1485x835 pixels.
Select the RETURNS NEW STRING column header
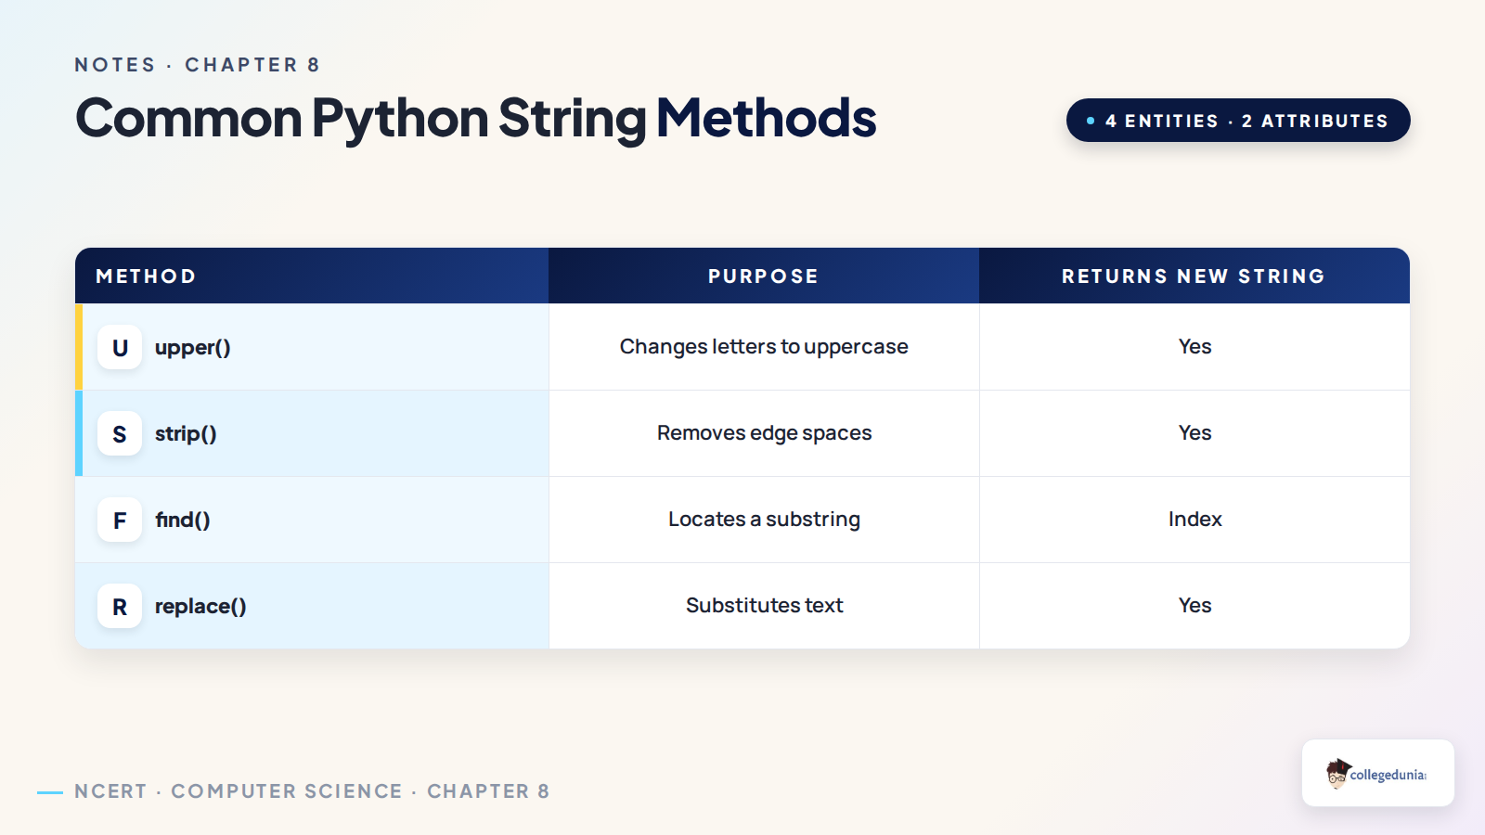pos(1194,276)
